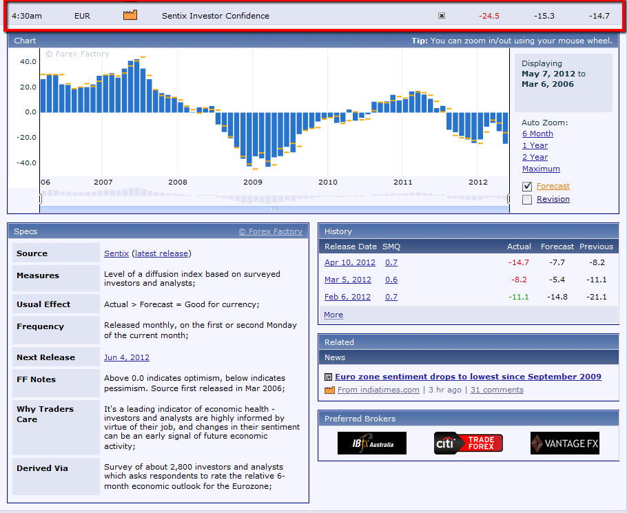627x513 pixels.
Task: Click the forecast value -15.3 in top row
Action: point(544,16)
